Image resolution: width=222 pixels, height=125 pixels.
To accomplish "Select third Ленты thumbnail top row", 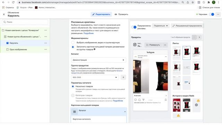I will [196, 52].
